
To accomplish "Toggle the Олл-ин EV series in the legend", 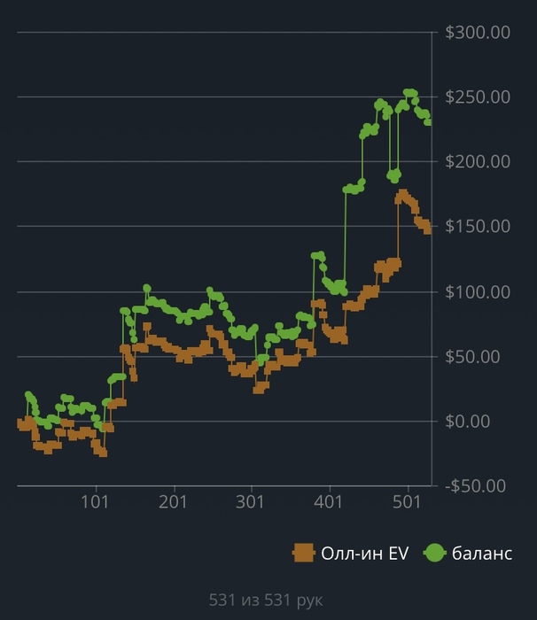I will 351,553.
